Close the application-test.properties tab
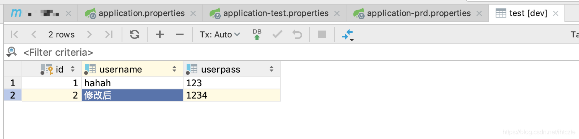Screen dimensions: 579x139 (x=337, y=13)
